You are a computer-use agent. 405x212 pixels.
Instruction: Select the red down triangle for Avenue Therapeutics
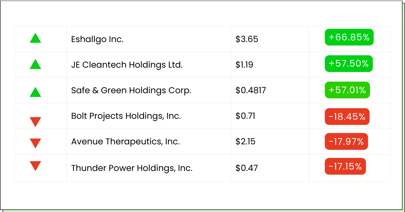point(35,143)
